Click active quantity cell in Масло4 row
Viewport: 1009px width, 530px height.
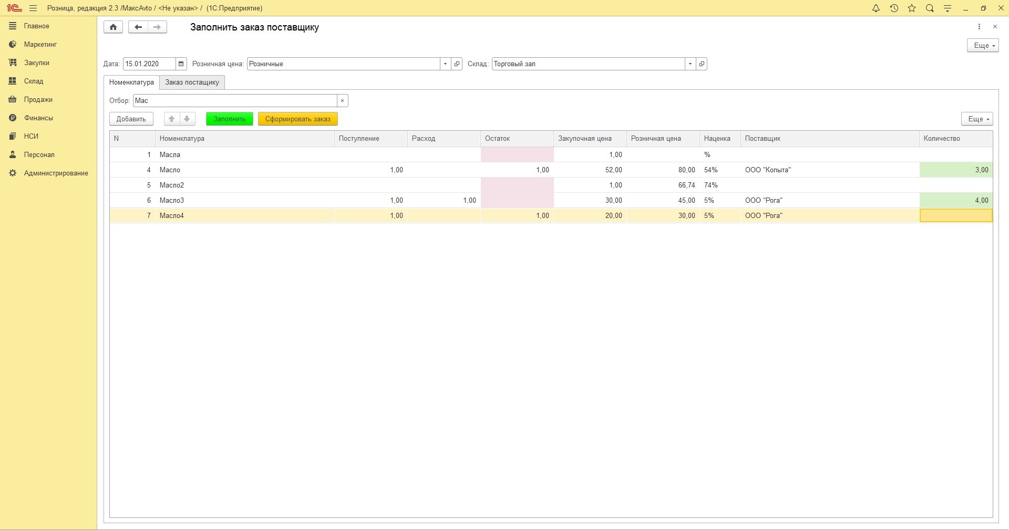pos(956,216)
